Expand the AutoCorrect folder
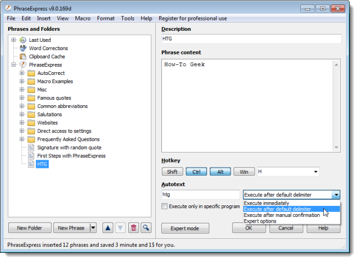Screen dimensions: 358x261 [x=22, y=73]
